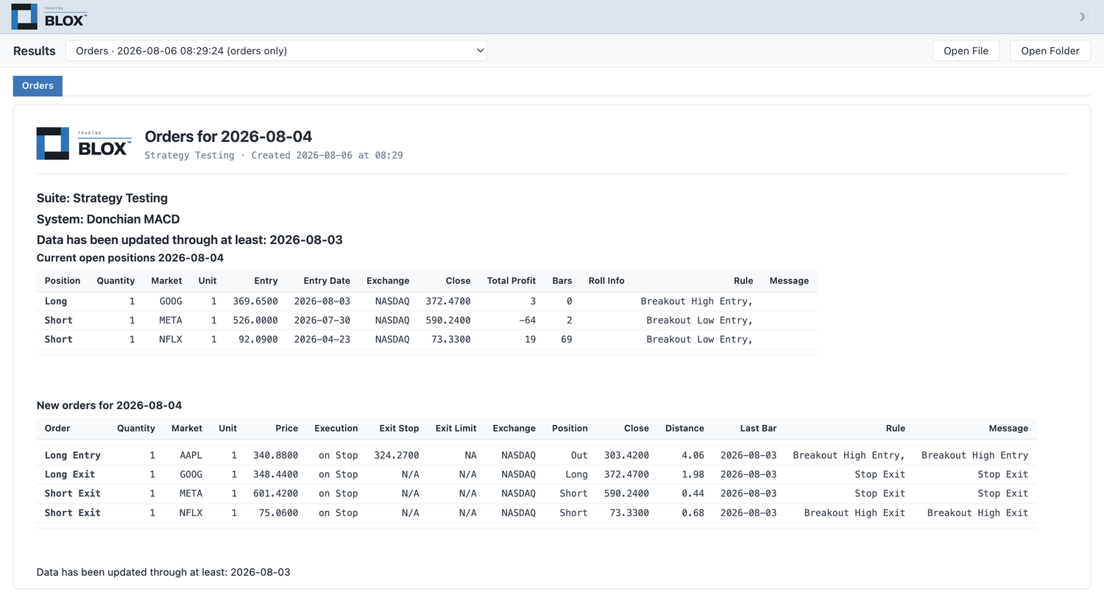1104x600 pixels.
Task: Click GOOG entry price 369.6500
Action: point(255,301)
